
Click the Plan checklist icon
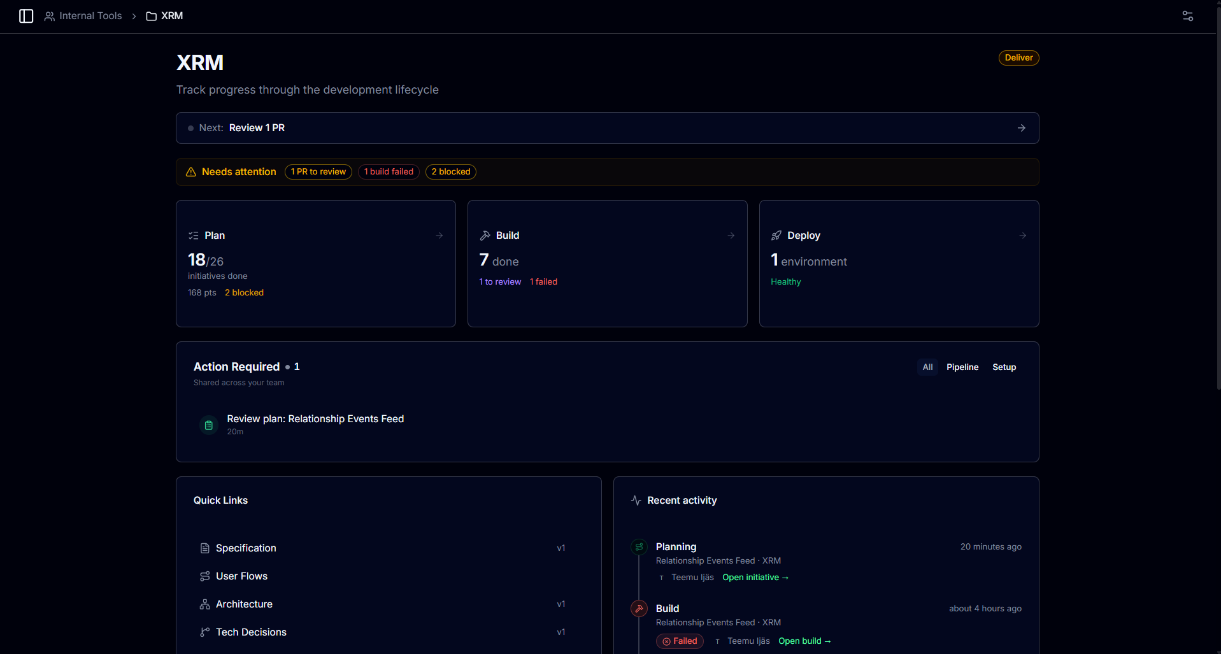194,236
